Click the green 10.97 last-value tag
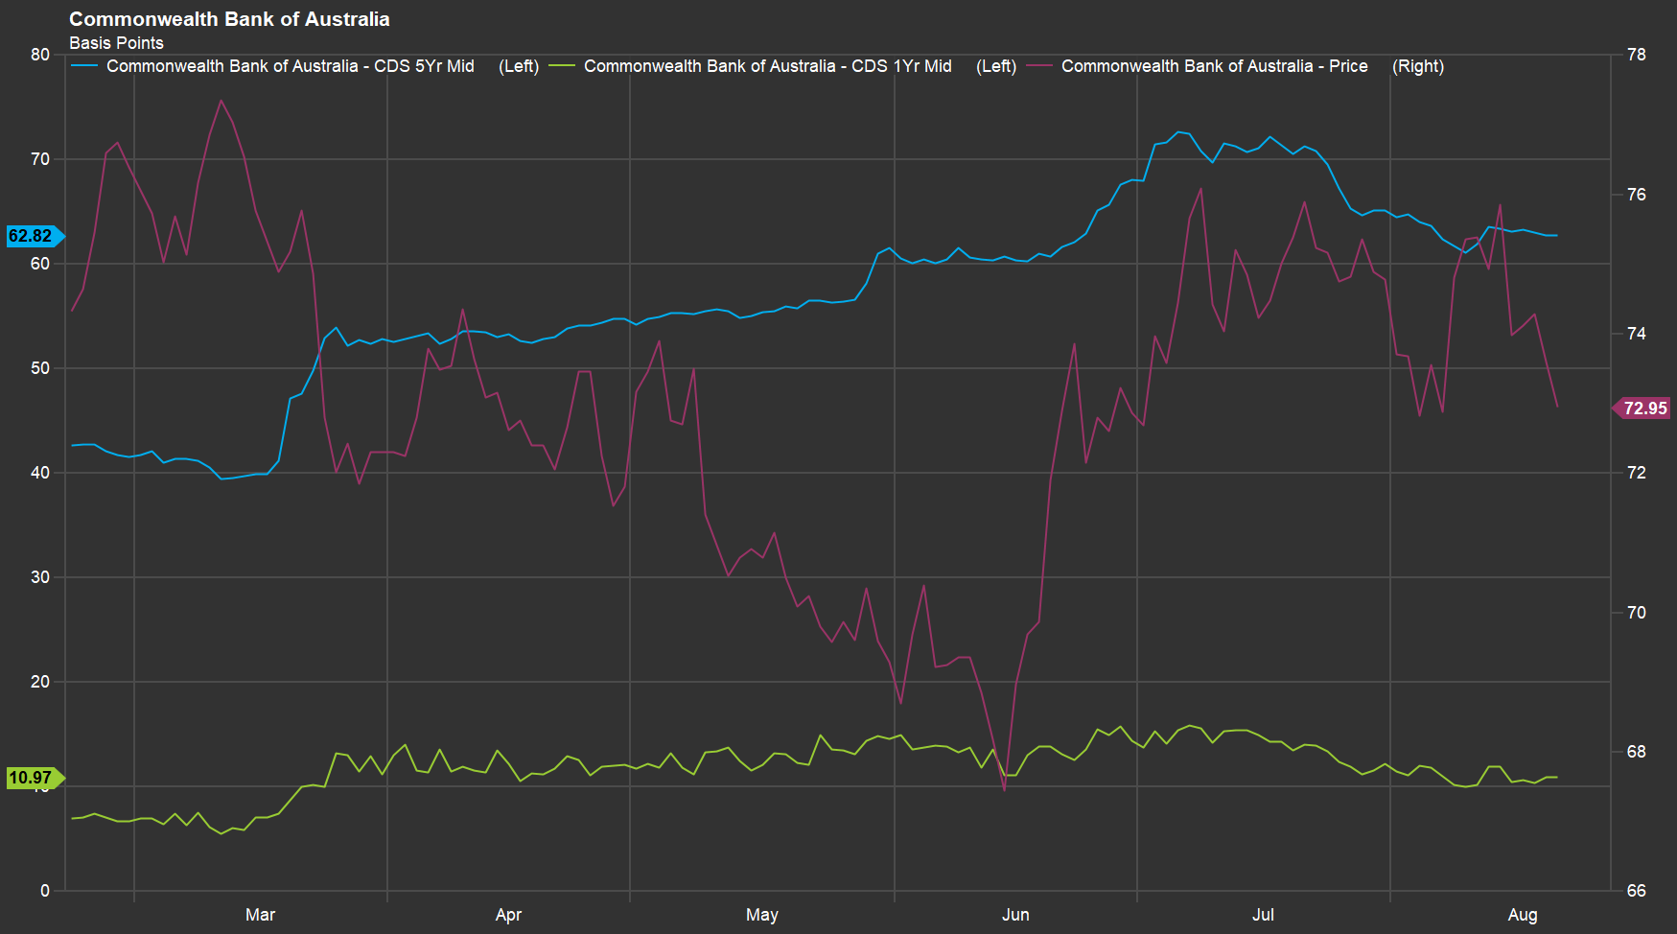Image resolution: width=1677 pixels, height=934 pixels. [35, 778]
